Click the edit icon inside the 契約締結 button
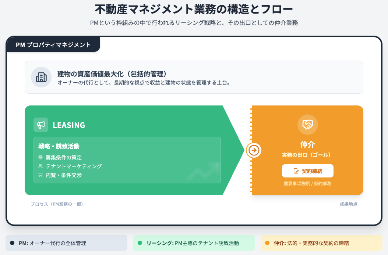 (296, 171)
